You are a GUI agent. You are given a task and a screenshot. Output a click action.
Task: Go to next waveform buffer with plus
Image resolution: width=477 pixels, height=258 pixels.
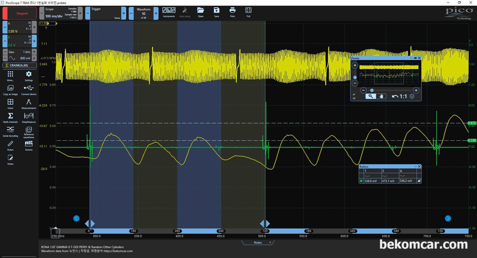click(156, 13)
